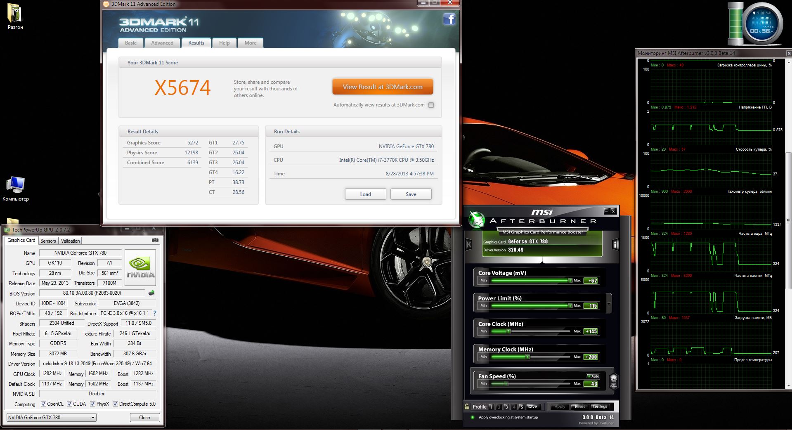792x430 pixels.
Task: Click the Close button in GPU-Z
Action: [x=144, y=418]
